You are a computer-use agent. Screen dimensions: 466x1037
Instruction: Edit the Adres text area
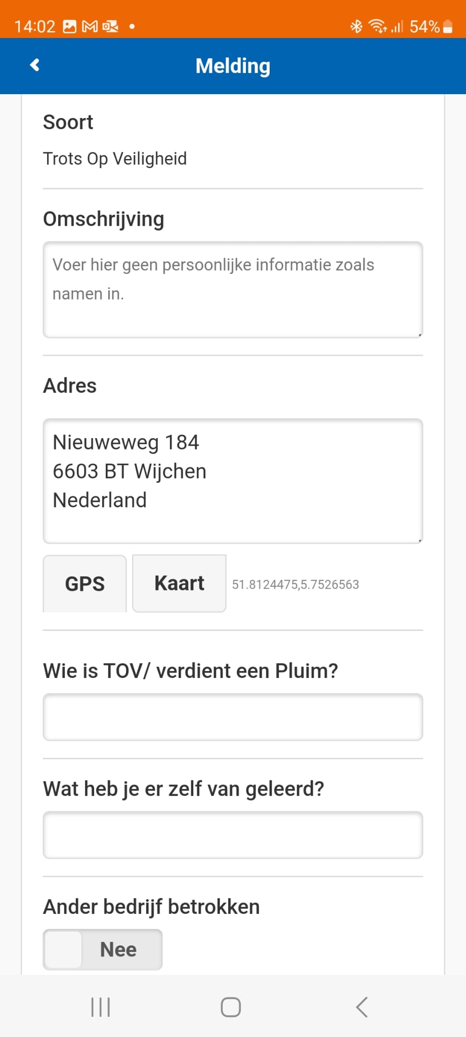coord(233,481)
